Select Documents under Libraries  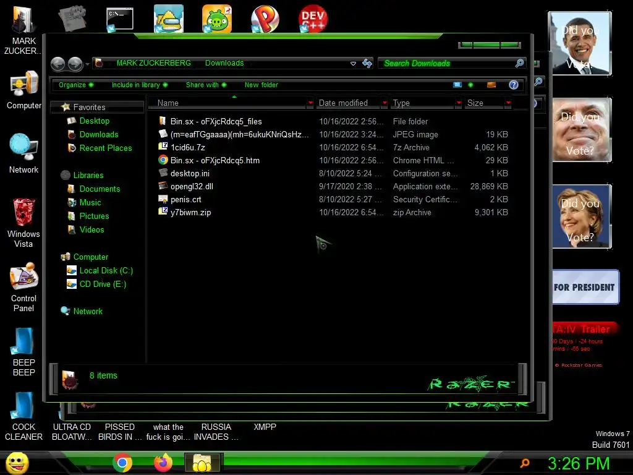tap(100, 189)
